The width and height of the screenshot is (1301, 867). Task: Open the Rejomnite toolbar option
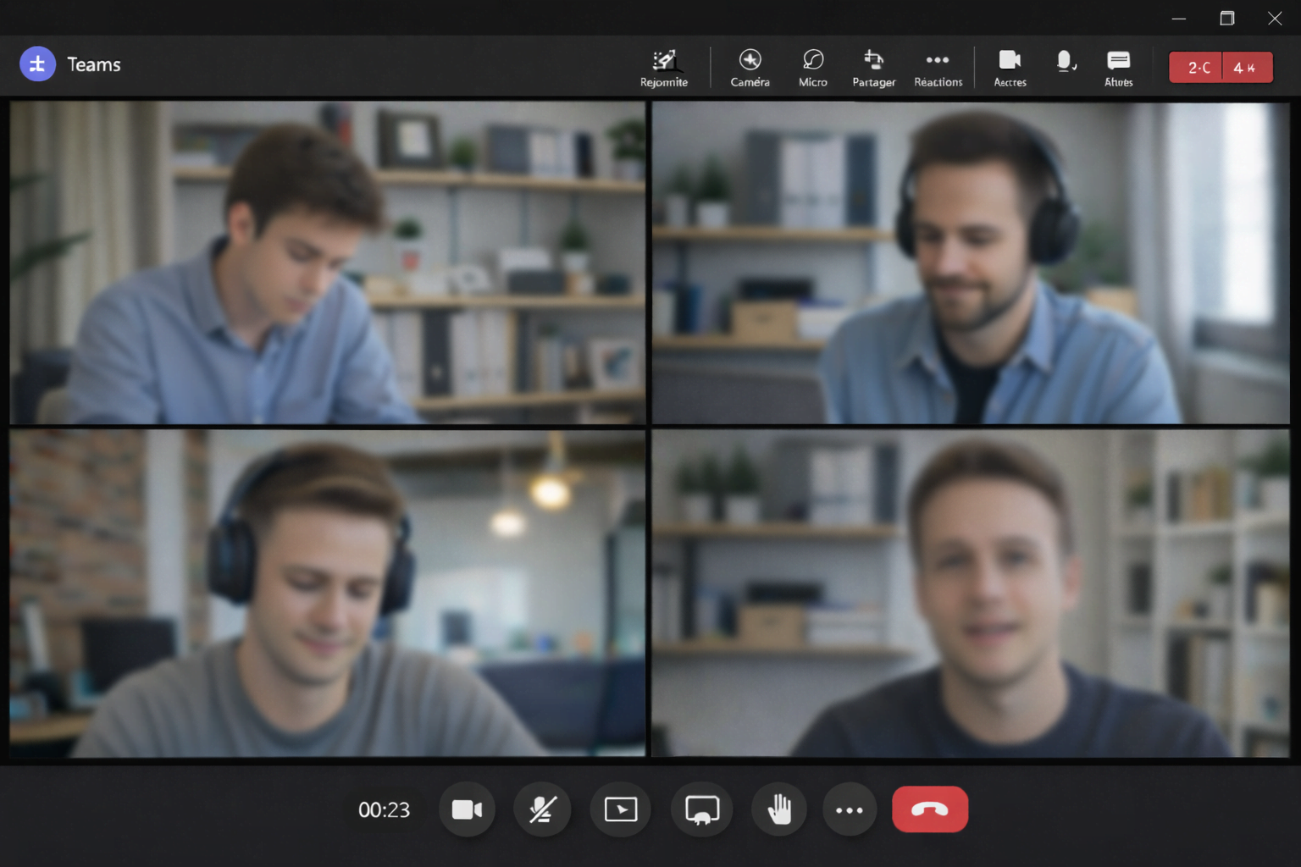(x=664, y=68)
